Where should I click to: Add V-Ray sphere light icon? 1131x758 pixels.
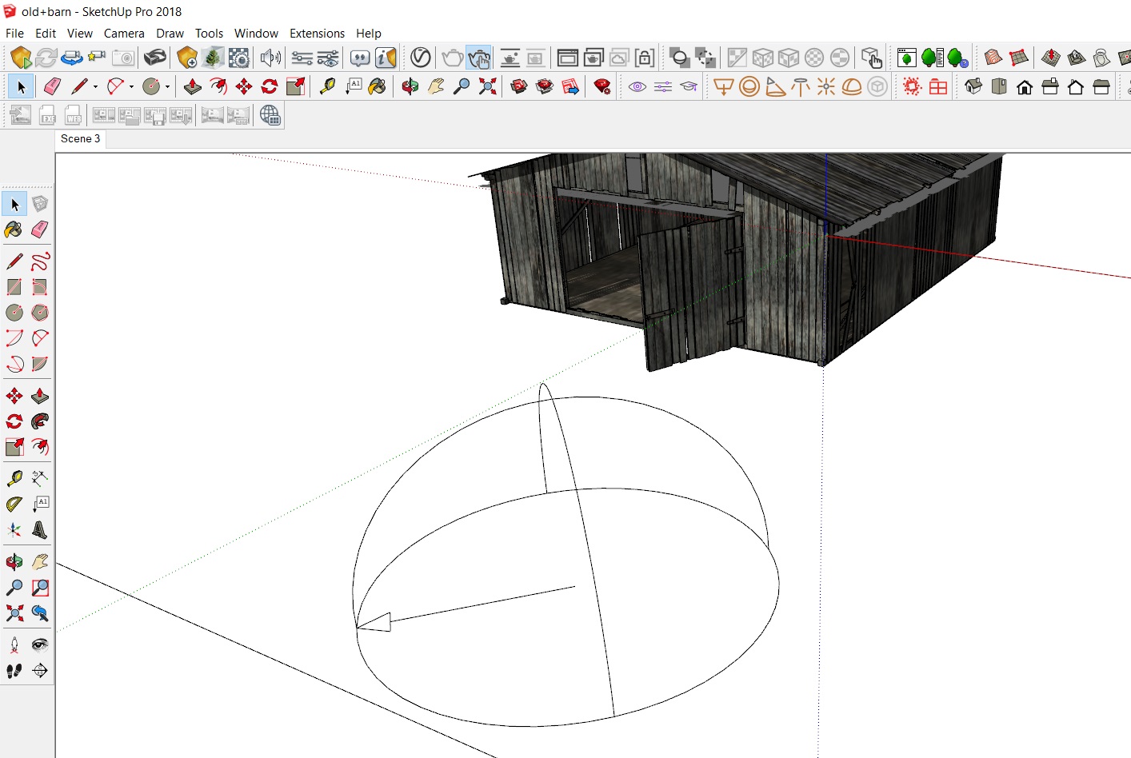tap(749, 86)
